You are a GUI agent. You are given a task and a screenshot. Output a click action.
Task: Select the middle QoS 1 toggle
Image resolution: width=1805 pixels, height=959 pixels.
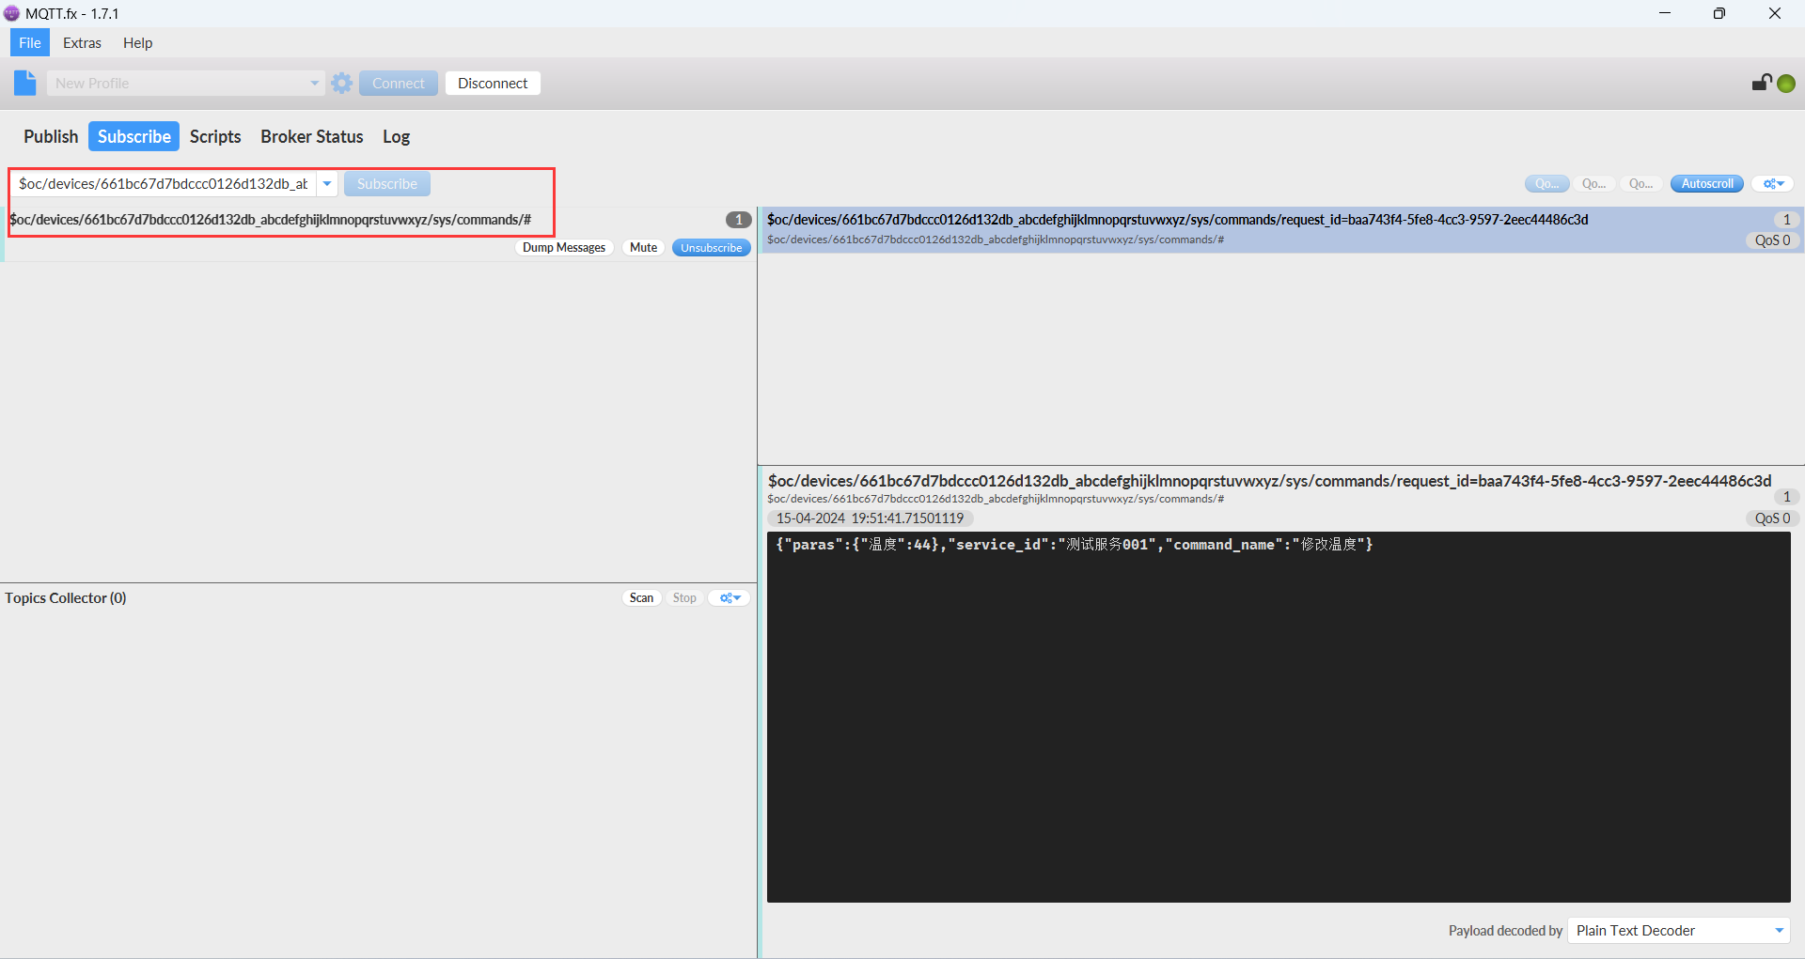click(x=1594, y=184)
